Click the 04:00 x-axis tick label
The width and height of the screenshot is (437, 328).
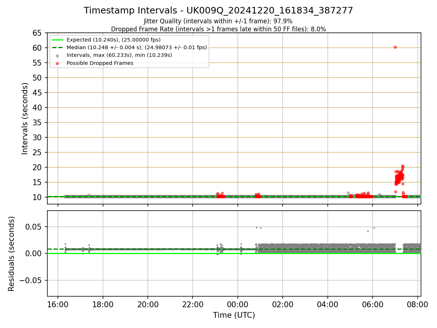[328, 304]
